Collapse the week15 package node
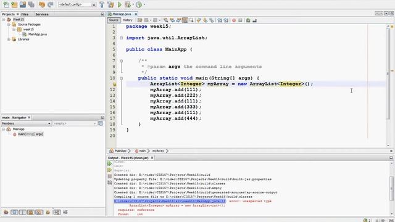 pos(14,29)
